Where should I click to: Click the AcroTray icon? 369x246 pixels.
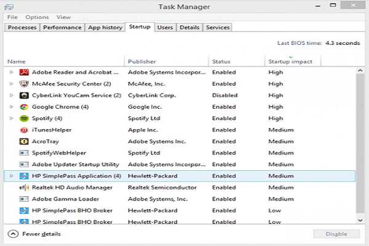[24, 141]
